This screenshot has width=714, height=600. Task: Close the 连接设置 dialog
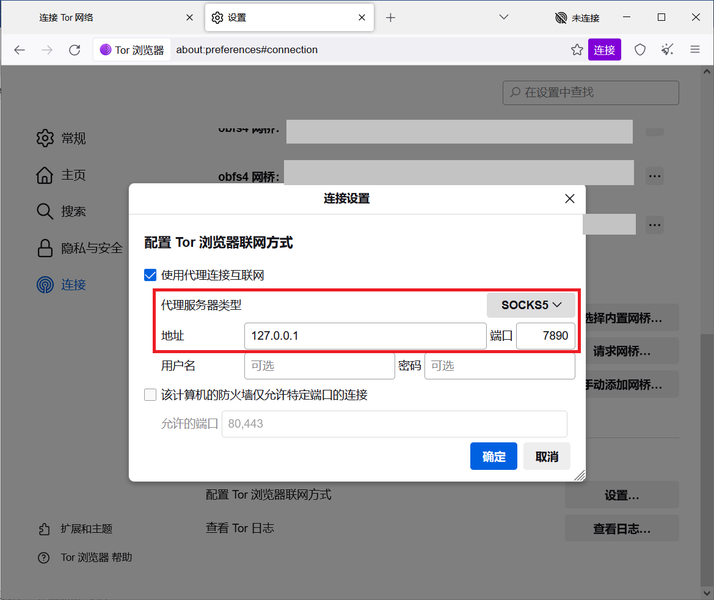(570, 199)
